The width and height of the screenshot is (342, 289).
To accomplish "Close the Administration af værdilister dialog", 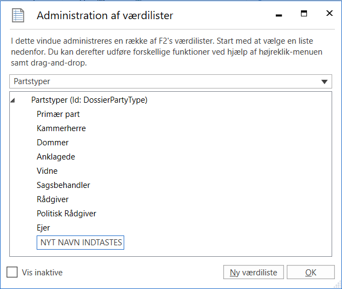I will (x=329, y=14).
